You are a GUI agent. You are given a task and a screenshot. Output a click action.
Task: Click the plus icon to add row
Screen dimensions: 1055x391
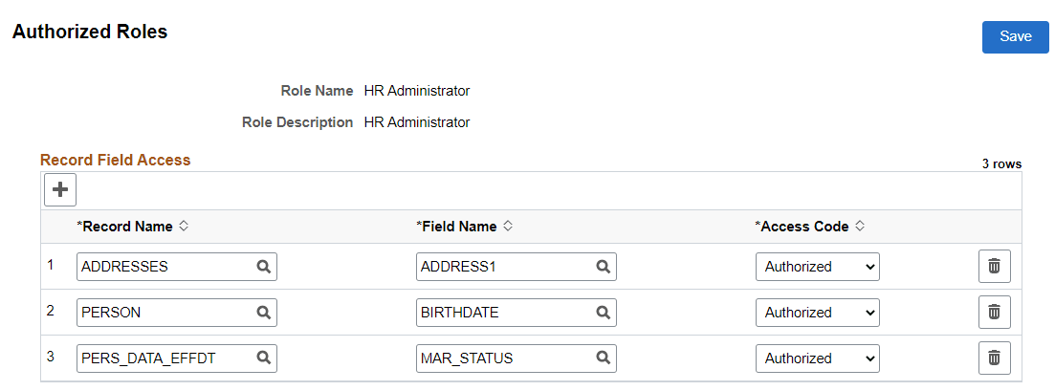(x=60, y=190)
